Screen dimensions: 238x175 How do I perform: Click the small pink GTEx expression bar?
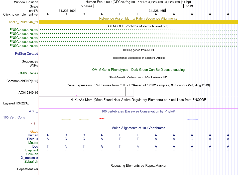[x=76, y=96]
